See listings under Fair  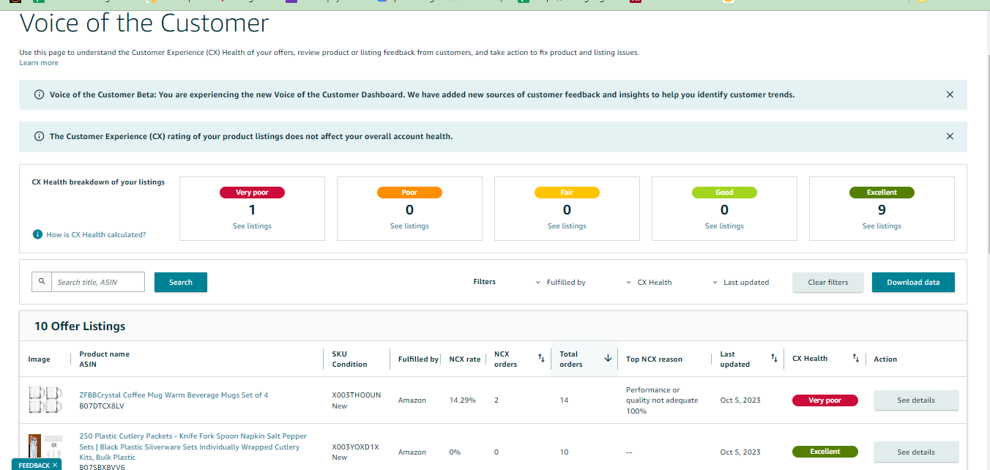567,226
